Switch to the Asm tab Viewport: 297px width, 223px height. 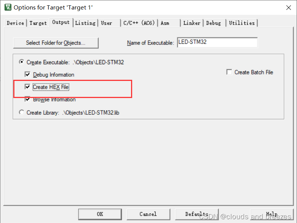[169, 23]
